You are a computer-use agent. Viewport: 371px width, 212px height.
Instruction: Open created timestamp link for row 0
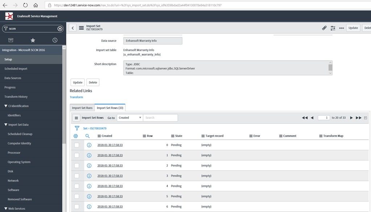110,145
